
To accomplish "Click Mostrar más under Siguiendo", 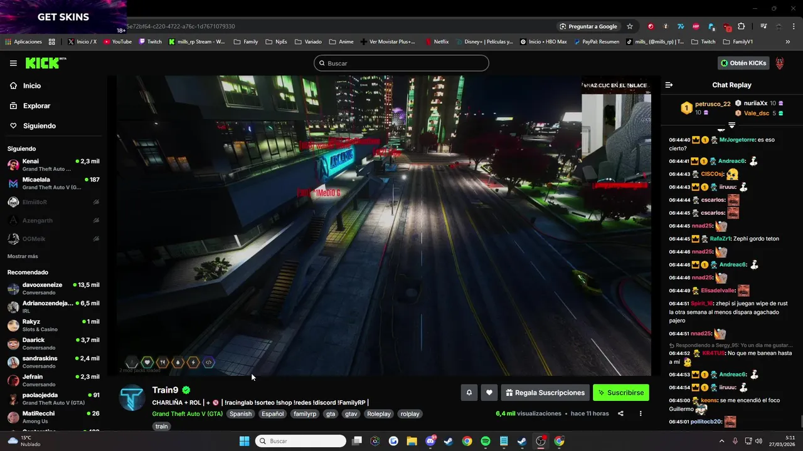I will point(23,256).
